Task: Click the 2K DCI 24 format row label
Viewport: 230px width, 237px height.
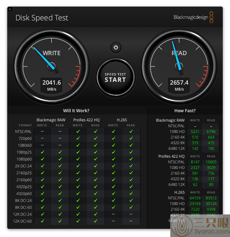Action: 23,166
